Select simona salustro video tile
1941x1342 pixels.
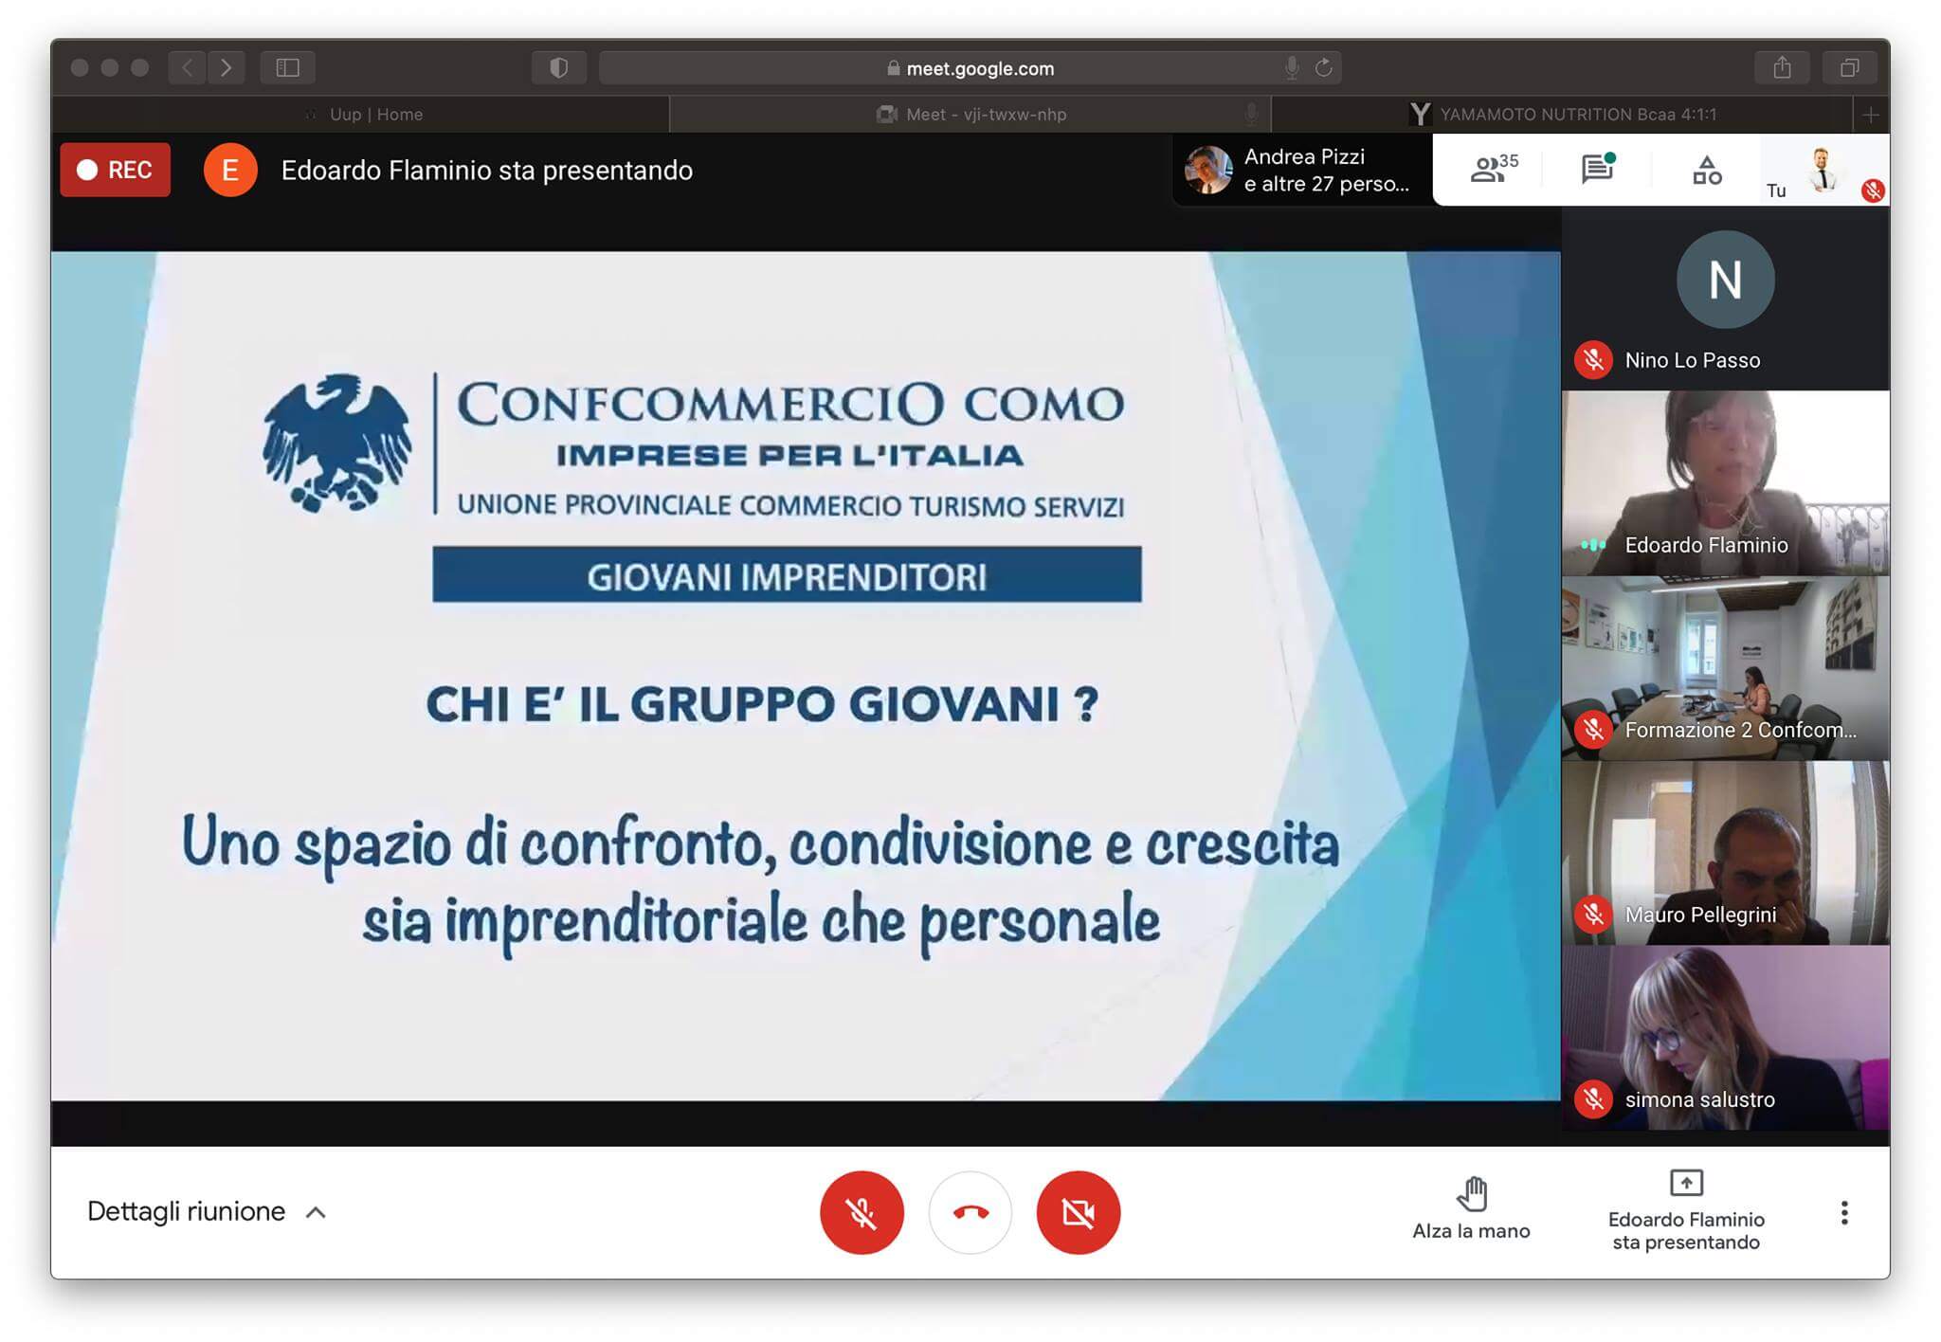(x=1725, y=1038)
